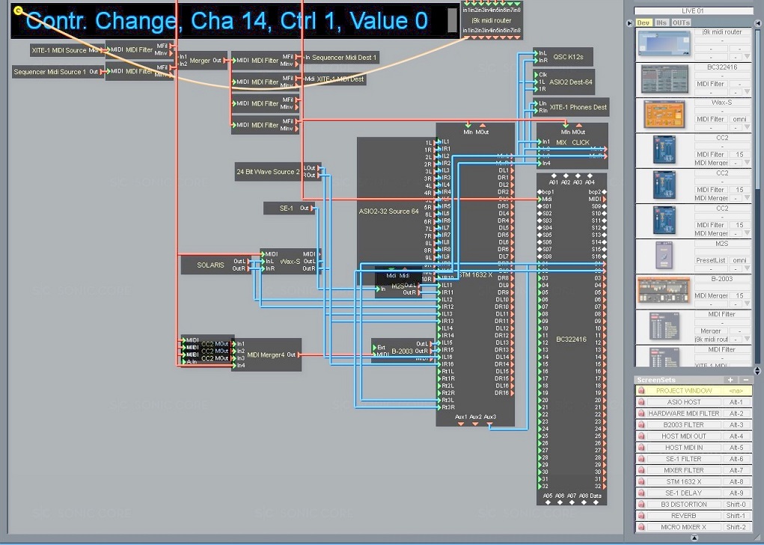This screenshot has width=764, height=545.
Task: Select the B3 DISTORTION screenset
Action: point(683,505)
